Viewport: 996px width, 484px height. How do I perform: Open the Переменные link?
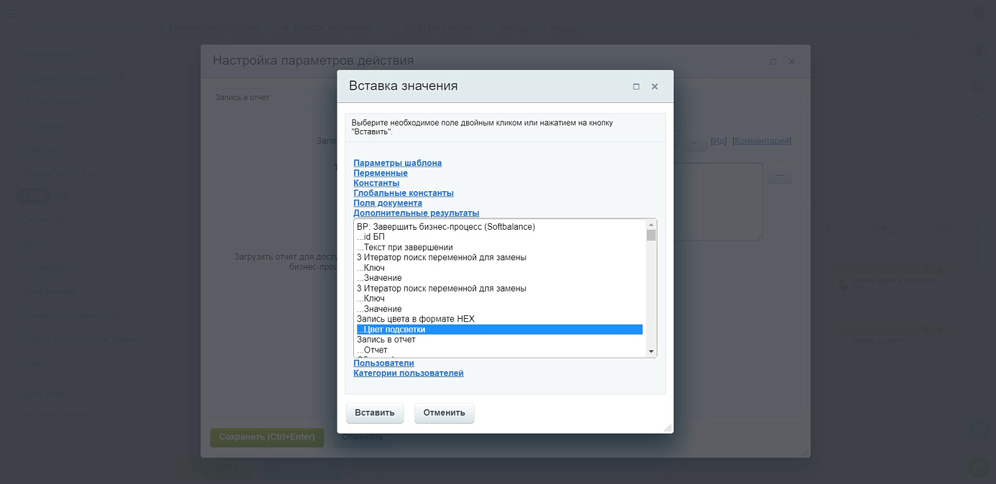tap(382, 173)
